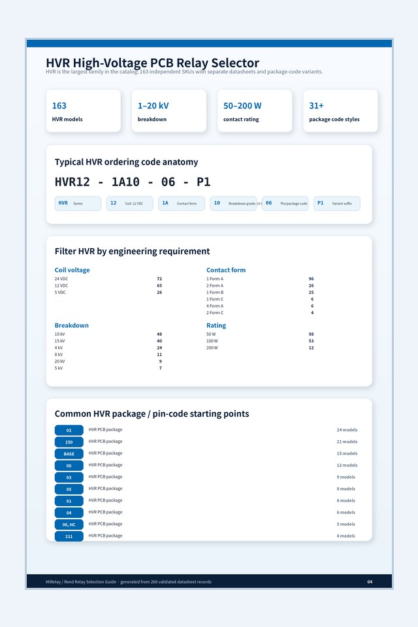Click the BASE package badge
Image resolution: width=418 pixels, height=627 pixels.
click(x=69, y=454)
